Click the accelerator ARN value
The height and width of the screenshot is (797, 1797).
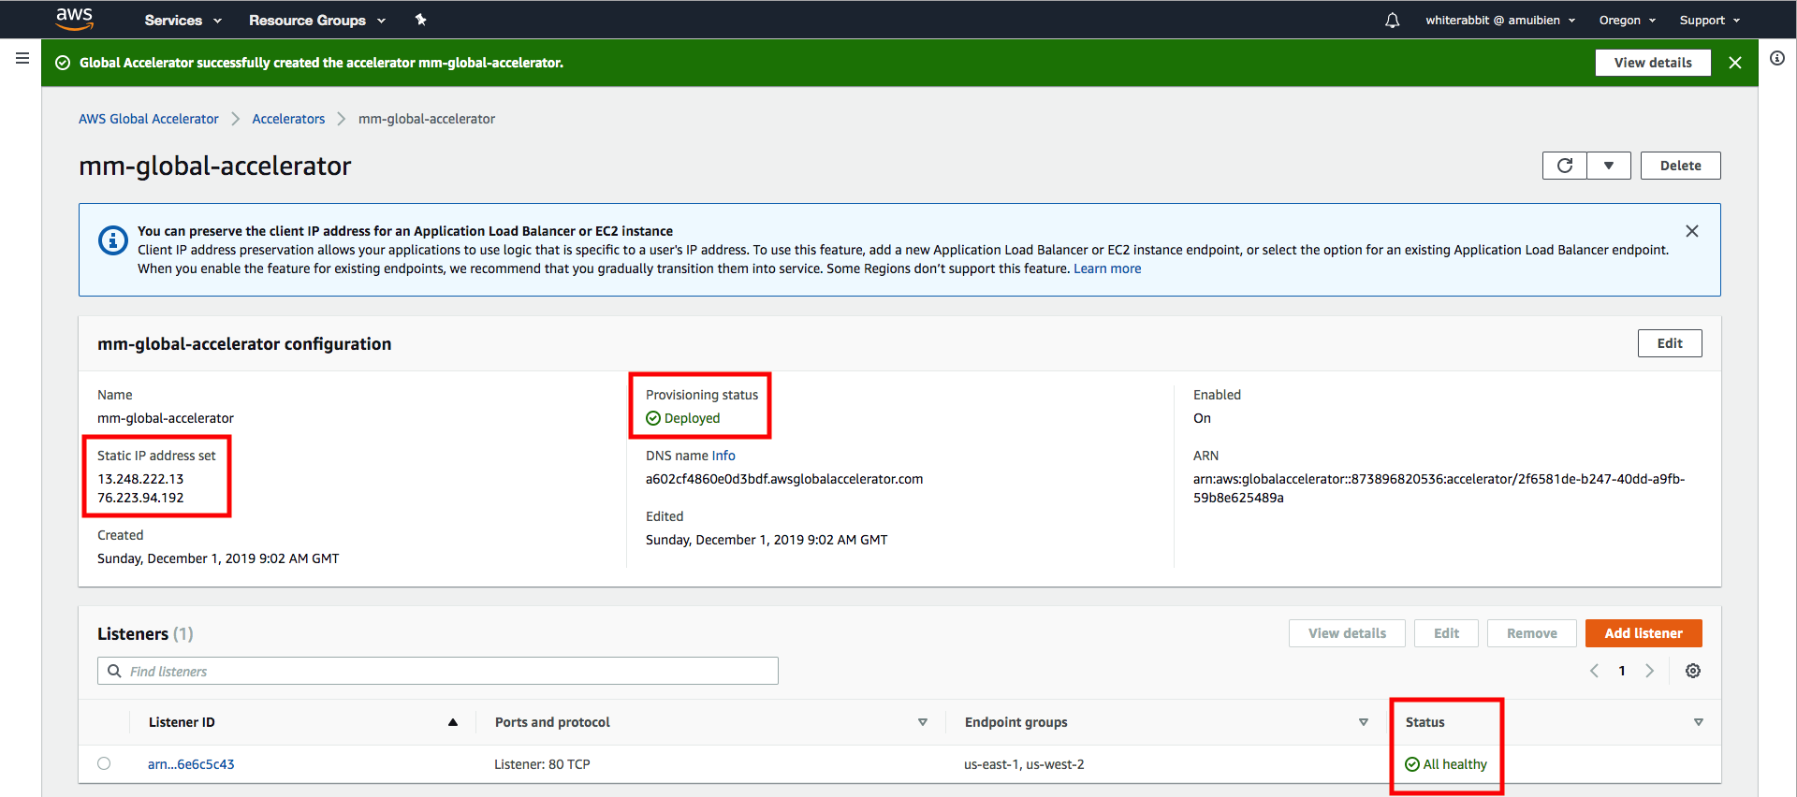(1439, 488)
